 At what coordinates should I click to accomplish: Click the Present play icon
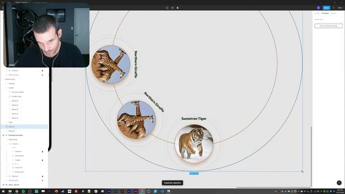pos(334,8)
